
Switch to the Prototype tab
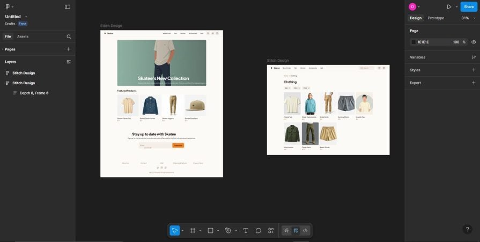tap(435, 18)
